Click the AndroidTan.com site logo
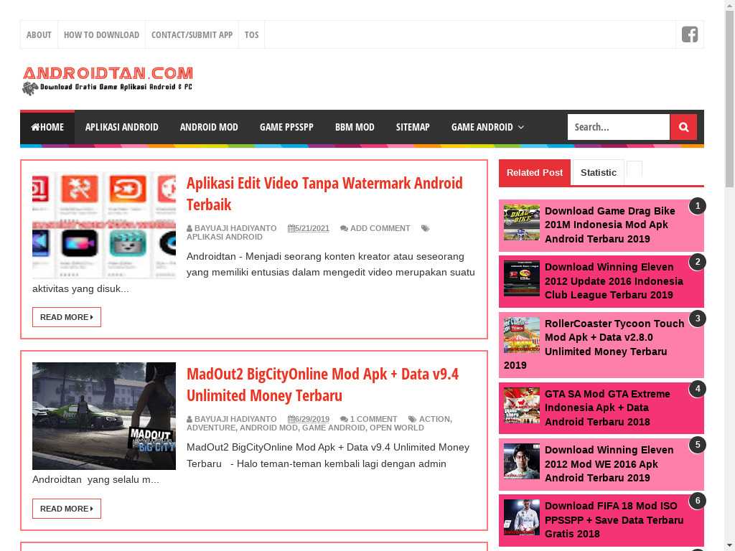735x551 pixels. click(108, 80)
